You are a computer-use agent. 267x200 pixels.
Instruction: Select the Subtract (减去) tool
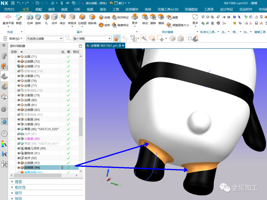point(62,19)
